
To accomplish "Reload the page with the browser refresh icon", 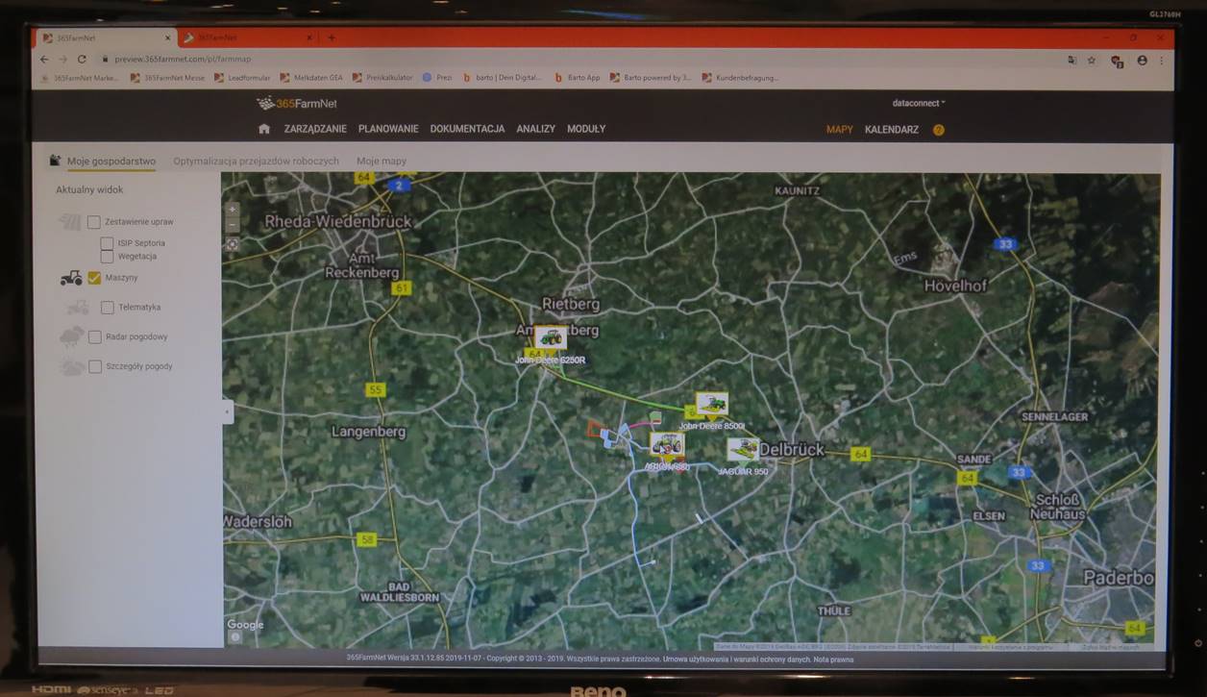I will (x=82, y=60).
